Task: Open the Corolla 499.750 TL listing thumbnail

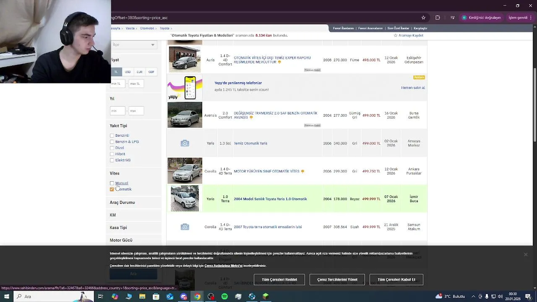Action: 185,171
